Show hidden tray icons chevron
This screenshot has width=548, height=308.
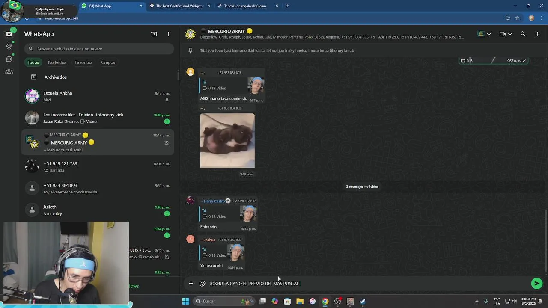pyautogui.click(x=477, y=301)
